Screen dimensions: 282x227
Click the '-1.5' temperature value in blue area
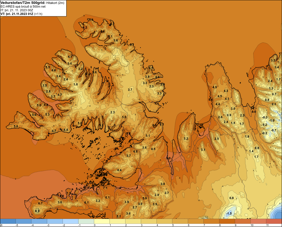(x=229, y=214)
